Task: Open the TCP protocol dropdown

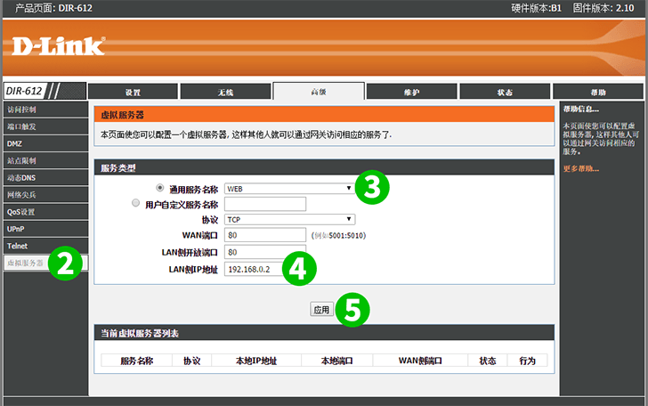Action: [289, 219]
